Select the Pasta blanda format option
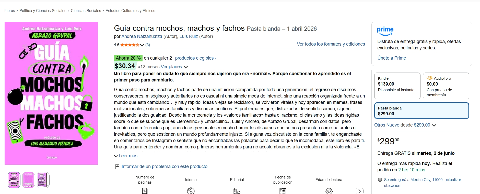This screenshot has height=194, width=480. pyautogui.click(x=422, y=111)
